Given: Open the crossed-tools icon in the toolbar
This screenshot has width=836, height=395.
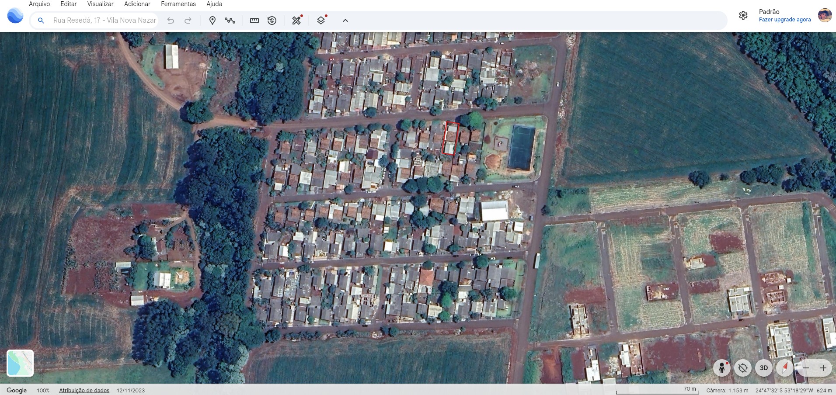Looking at the screenshot, I should pyautogui.click(x=297, y=20).
